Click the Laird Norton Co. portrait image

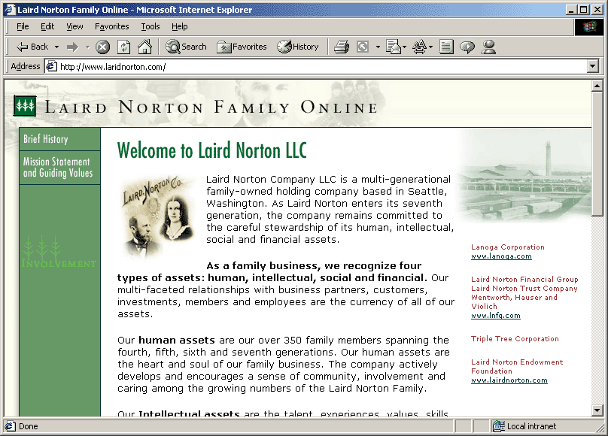158,216
